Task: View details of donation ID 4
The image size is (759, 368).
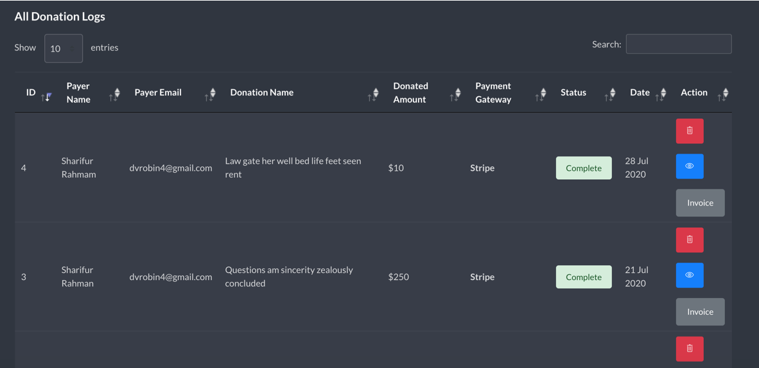Action: [690, 166]
